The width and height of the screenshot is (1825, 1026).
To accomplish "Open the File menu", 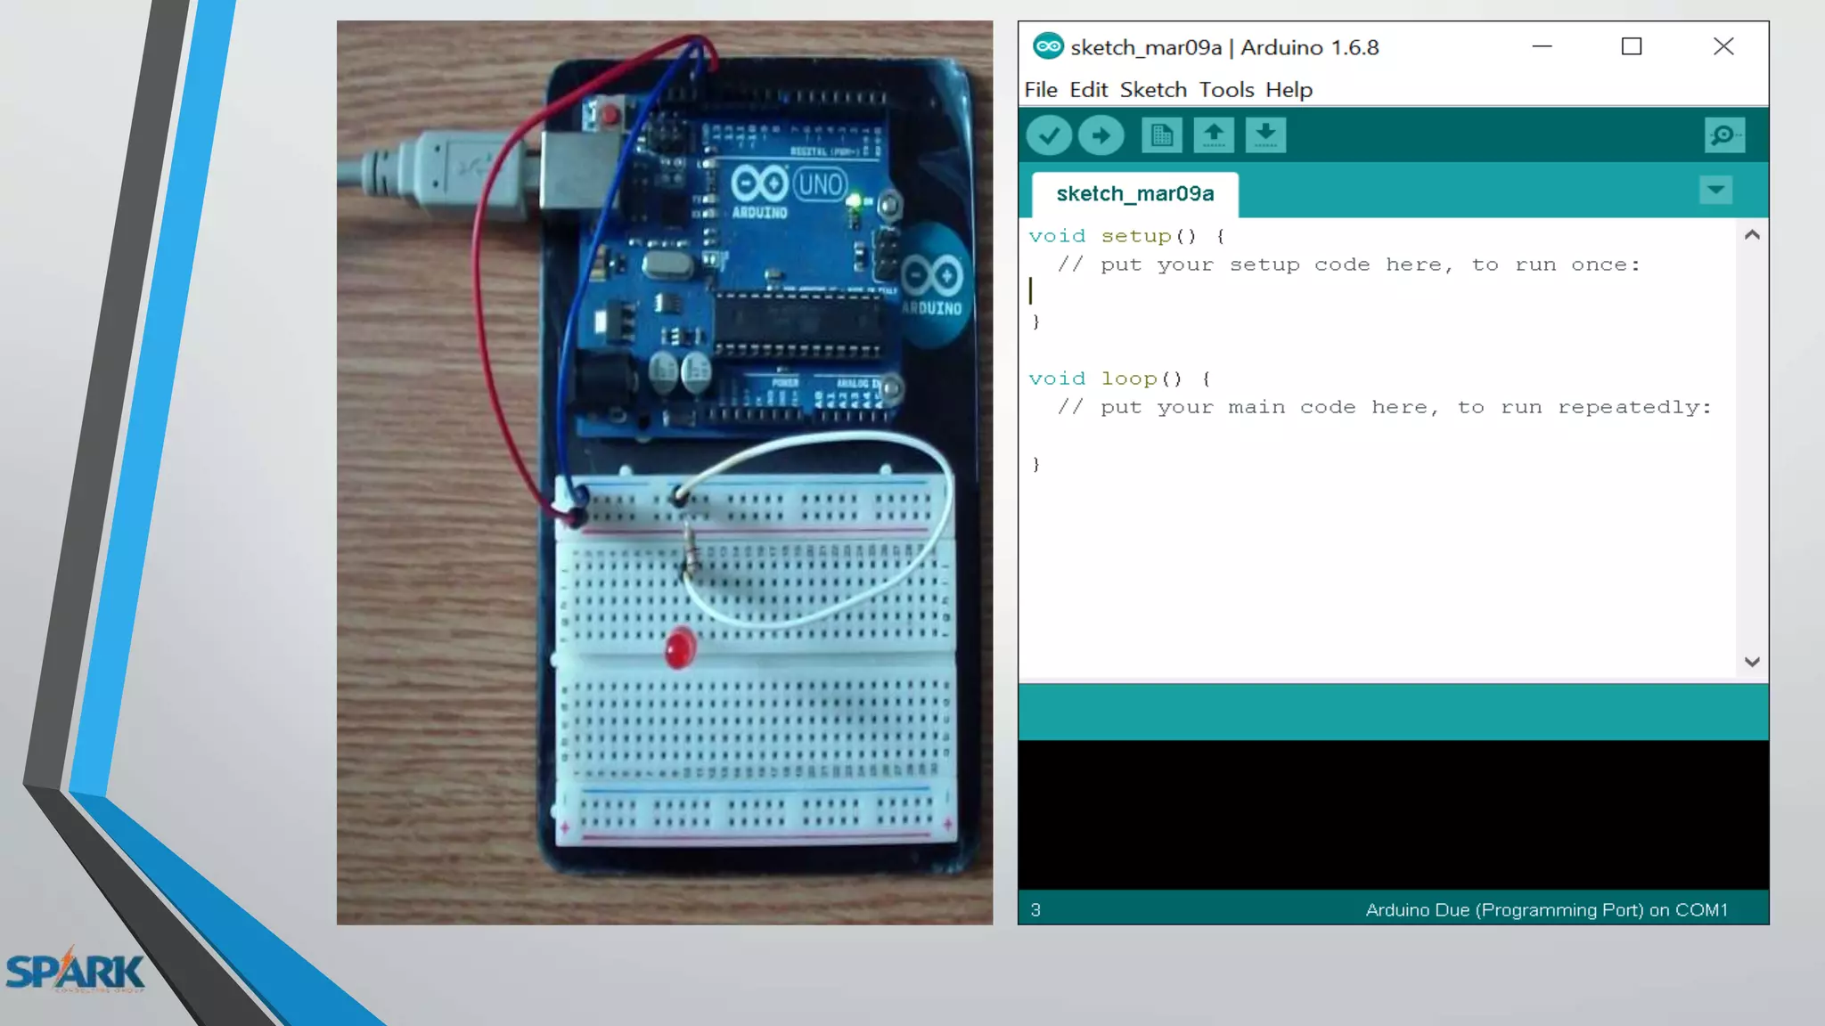I will click(x=1040, y=90).
